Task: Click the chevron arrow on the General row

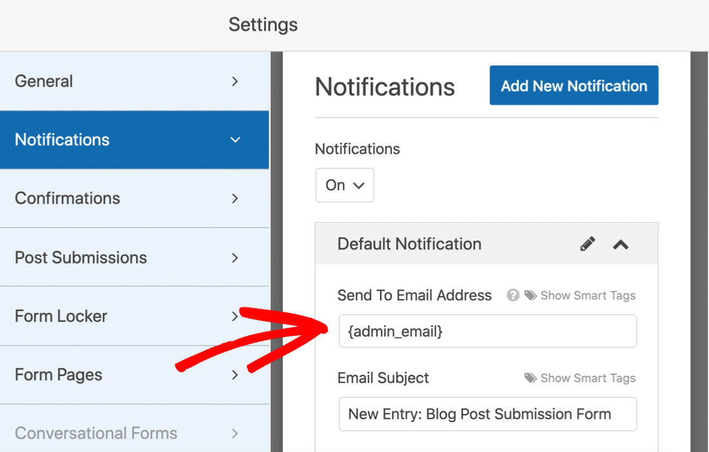Action: click(x=234, y=81)
